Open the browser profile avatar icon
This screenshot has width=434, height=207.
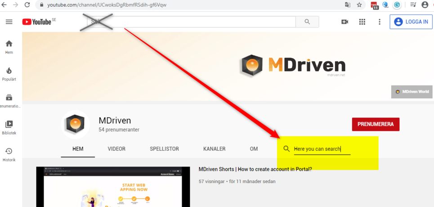425,4
